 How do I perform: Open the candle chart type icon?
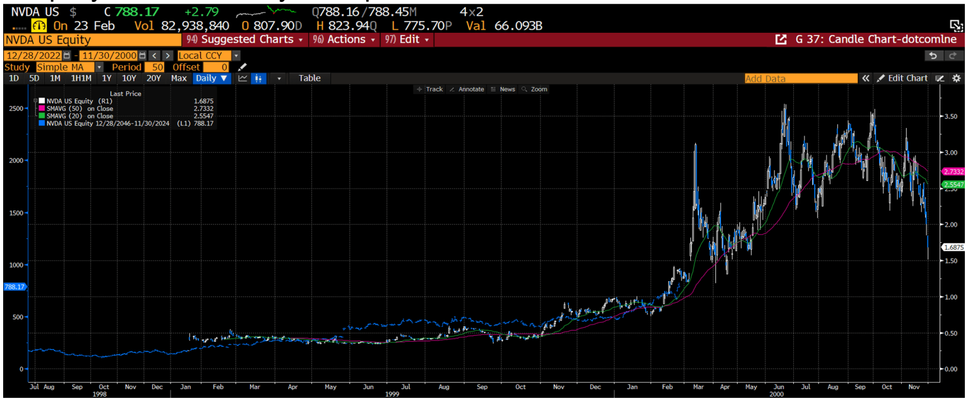258,78
